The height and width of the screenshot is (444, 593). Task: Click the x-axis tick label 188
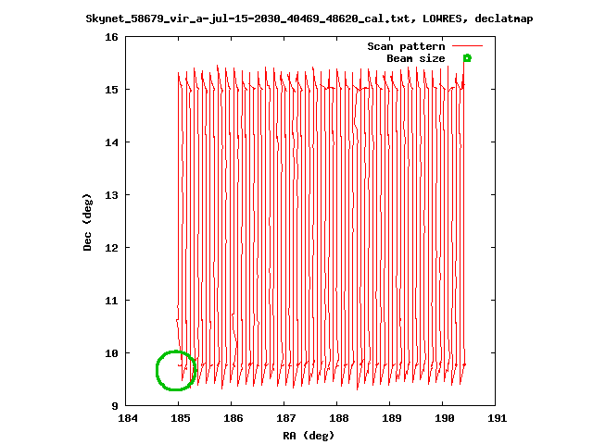[339, 418]
